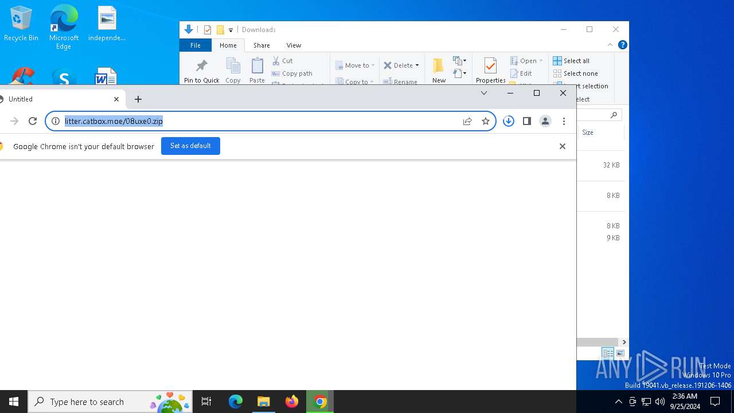Viewport: 734px width, 413px height.
Task: Open Chrome three-dot menu
Action: 564,121
